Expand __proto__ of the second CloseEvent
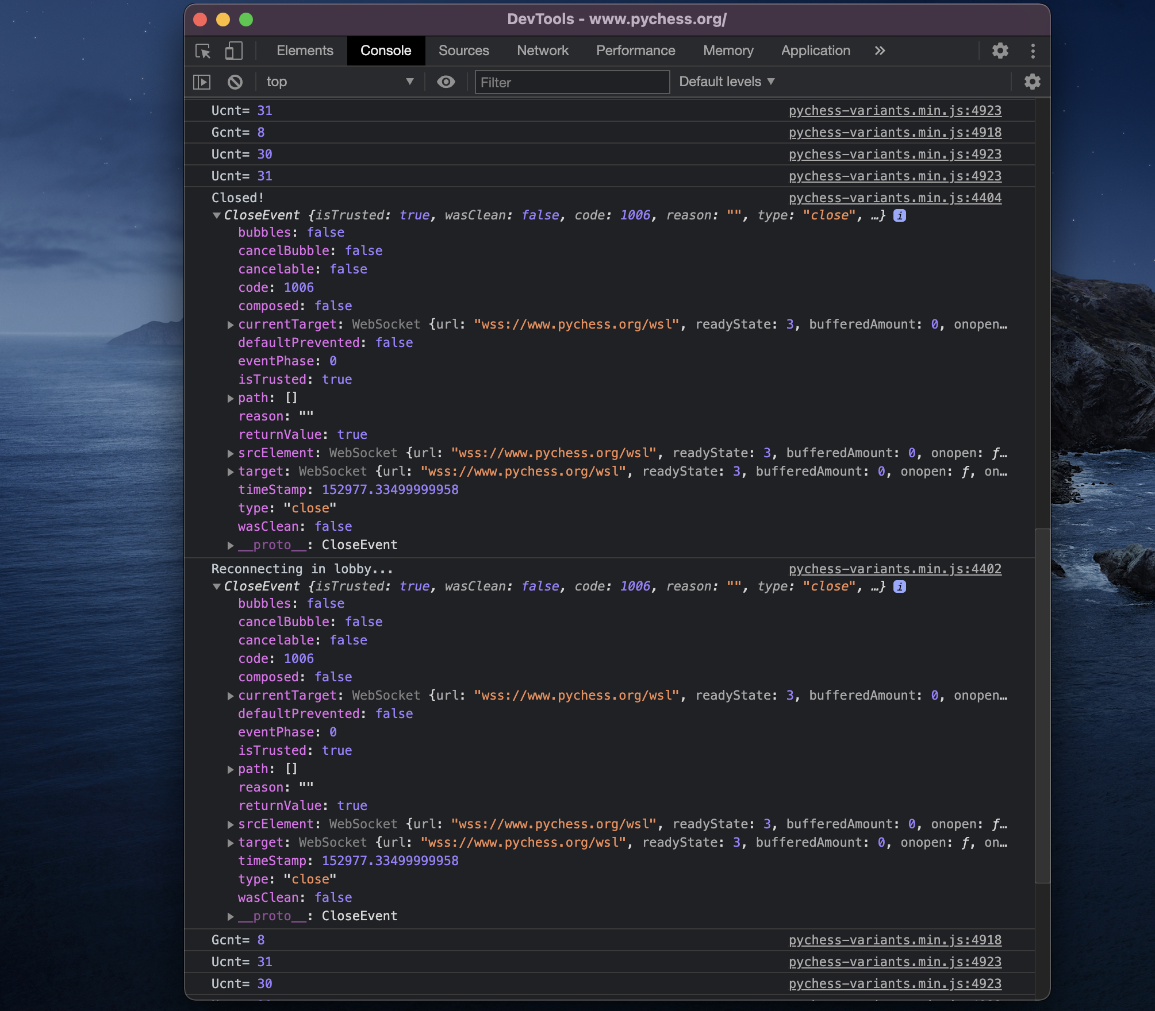This screenshot has height=1011, width=1155. point(231,917)
